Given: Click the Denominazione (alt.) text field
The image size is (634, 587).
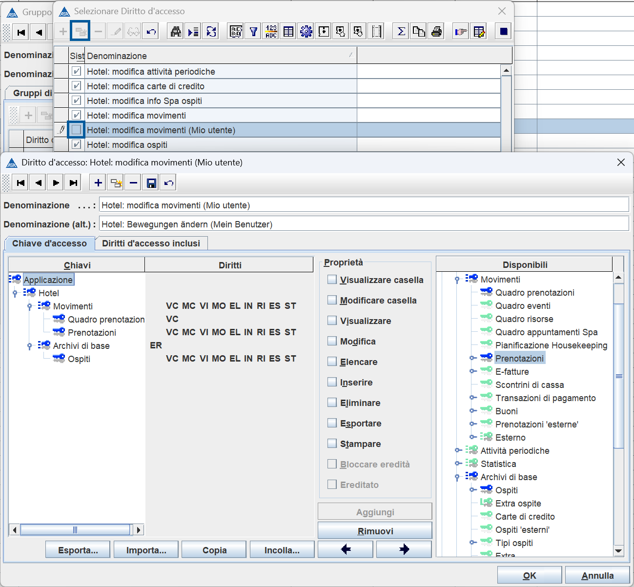Looking at the screenshot, I should (x=364, y=224).
